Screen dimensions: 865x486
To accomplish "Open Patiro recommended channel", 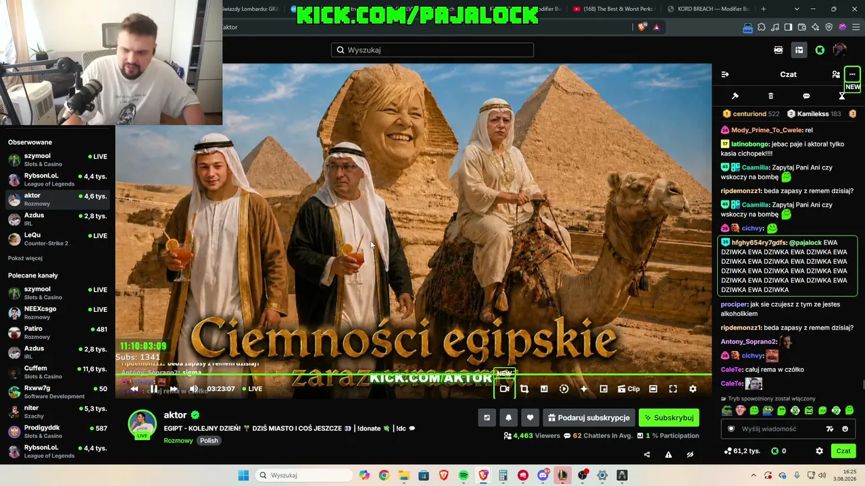I will click(x=57, y=332).
